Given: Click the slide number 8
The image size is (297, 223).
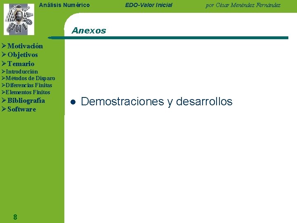Looking at the screenshot, I should (x=15, y=217).
